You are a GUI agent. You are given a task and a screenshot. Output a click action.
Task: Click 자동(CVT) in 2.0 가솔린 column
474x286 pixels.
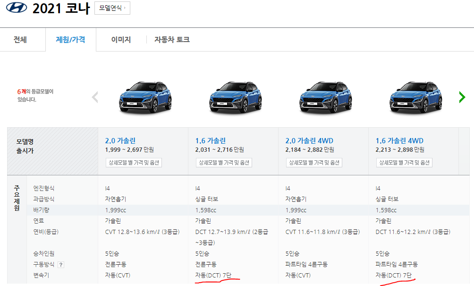tap(118, 276)
